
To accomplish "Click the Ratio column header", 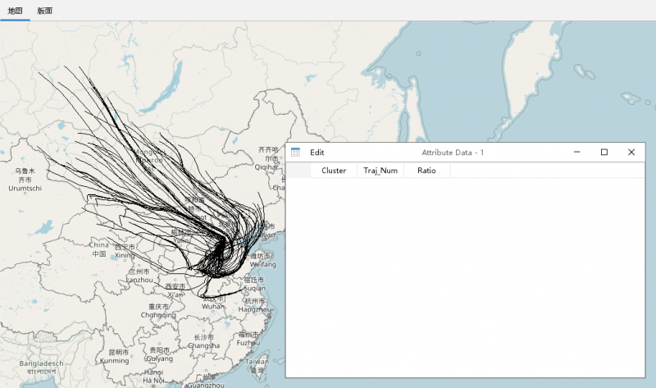I will 426,171.
